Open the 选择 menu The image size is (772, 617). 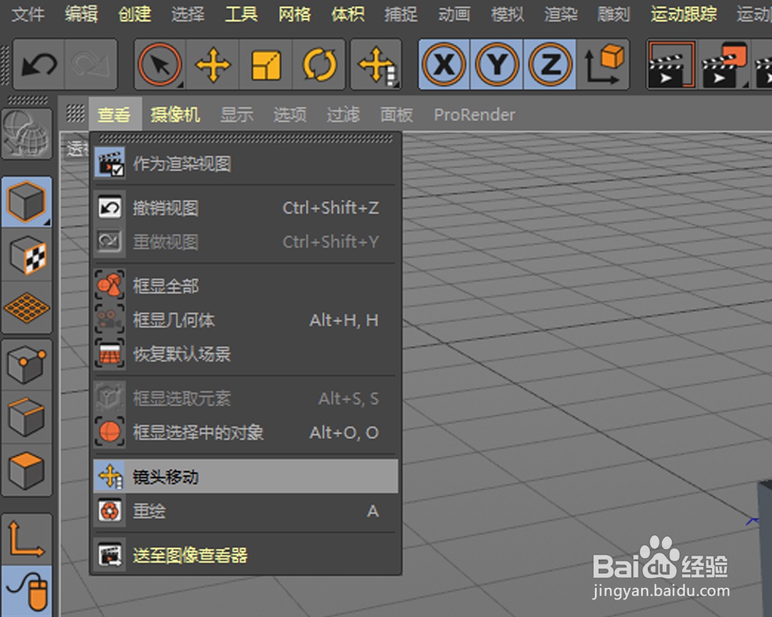coord(188,14)
